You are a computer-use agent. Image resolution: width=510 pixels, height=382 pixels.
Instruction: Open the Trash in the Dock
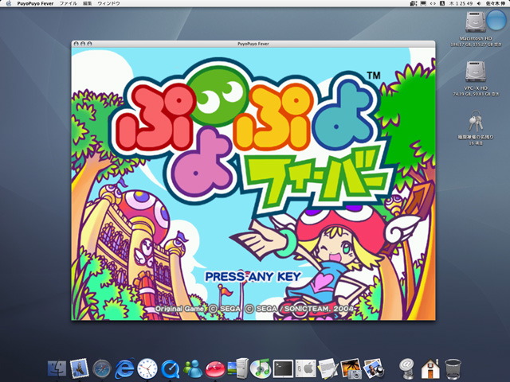(x=453, y=369)
